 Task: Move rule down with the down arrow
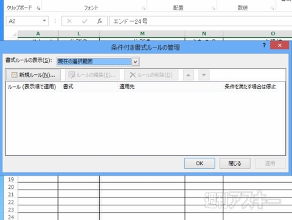click(x=204, y=75)
